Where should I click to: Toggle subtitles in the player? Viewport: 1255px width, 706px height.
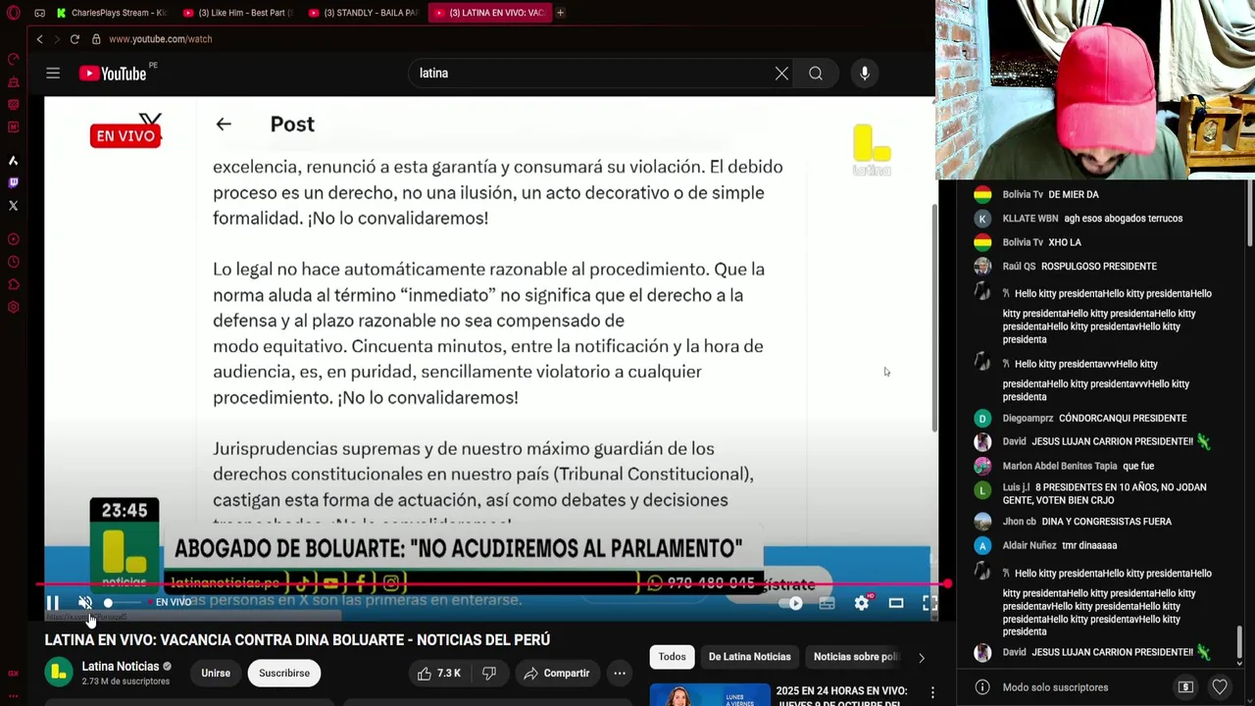click(x=828, y=603)
